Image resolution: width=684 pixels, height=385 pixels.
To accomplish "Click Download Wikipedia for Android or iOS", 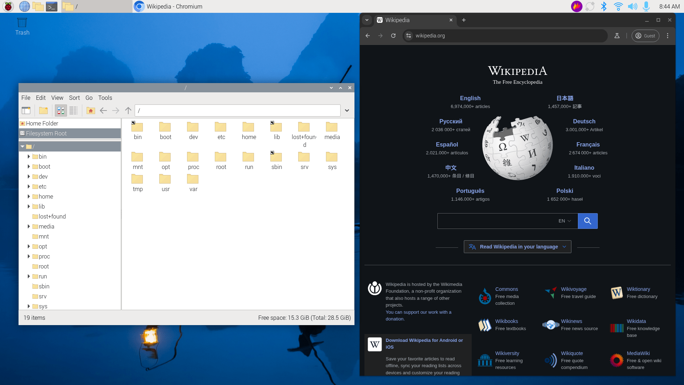I will pyautogui.click(x=424, y=344).
